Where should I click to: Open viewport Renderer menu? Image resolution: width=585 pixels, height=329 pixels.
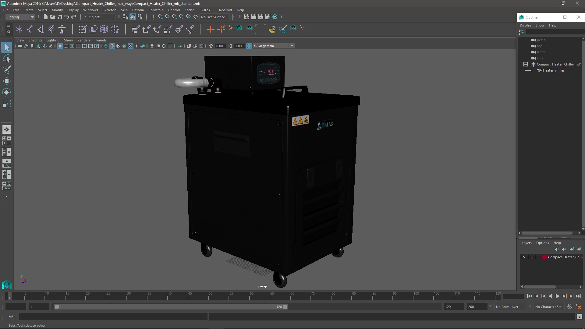pos(84,40)
